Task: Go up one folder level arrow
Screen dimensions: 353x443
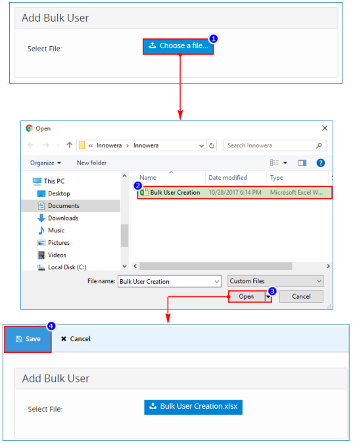Action: pos(70,145)
